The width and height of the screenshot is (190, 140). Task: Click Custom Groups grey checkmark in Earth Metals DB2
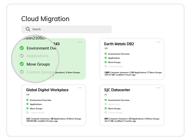click(106, 66)
